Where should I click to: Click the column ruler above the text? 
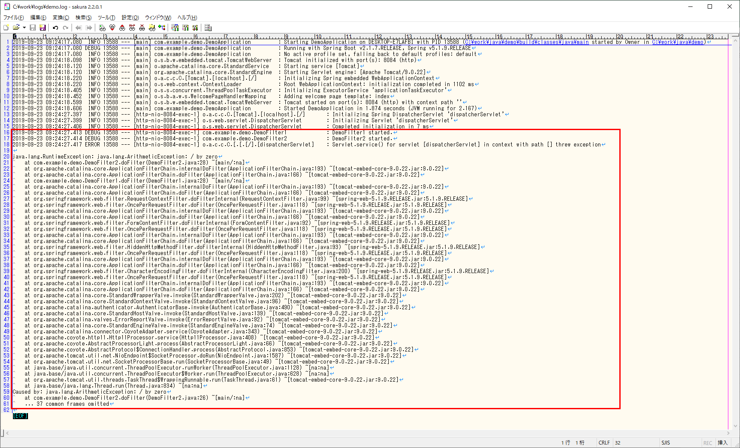(x=371, y=37)
